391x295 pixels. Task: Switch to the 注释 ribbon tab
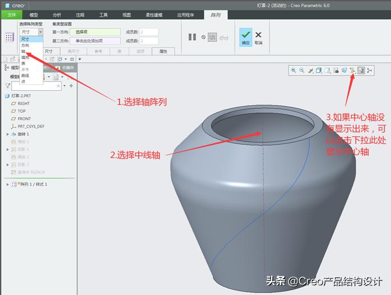[80, 15]
